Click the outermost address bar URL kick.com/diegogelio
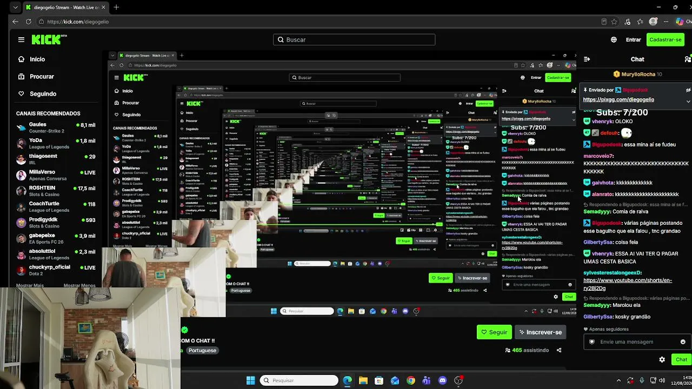This screenshot has width=692, height=389. [x=78, y=22]
